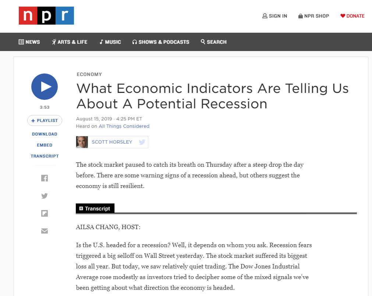
Task: Open the Music menu
Action: point(110,42)
